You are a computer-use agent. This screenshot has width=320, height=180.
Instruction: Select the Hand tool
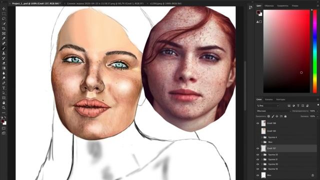pyautogui.click(x=3, y=102)
